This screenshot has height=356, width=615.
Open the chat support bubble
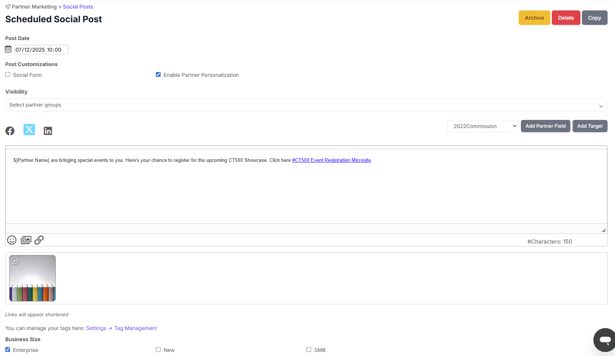605,340
